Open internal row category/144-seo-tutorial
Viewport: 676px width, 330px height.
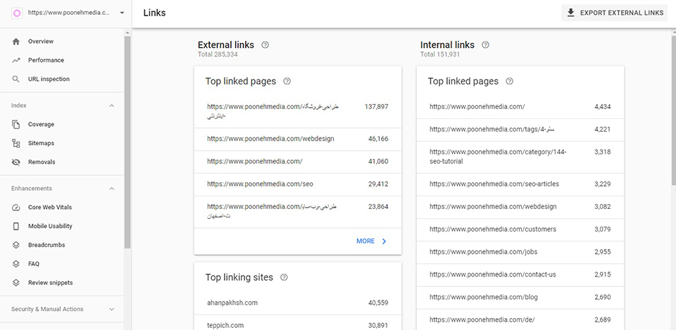[520, 157]
